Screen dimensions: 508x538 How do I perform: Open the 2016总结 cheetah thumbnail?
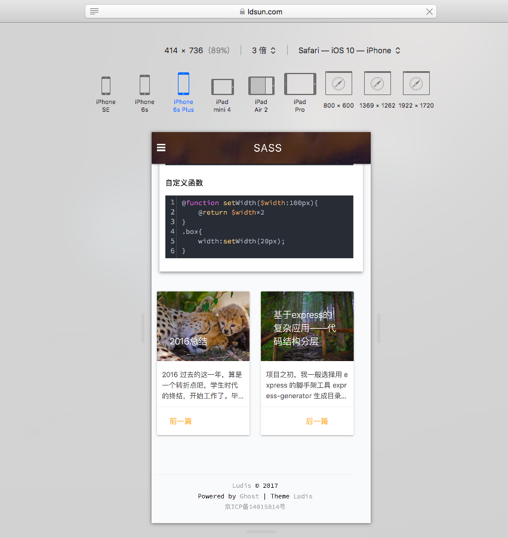[203, 326]
